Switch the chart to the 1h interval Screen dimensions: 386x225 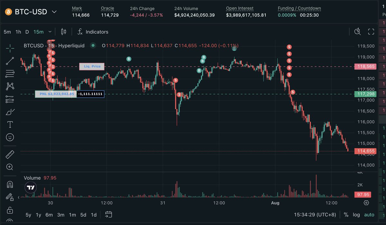pos(18,32)
